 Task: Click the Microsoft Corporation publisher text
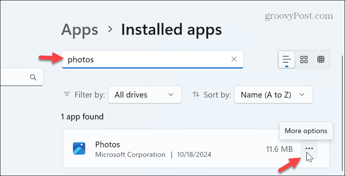[x=130, y=155]
